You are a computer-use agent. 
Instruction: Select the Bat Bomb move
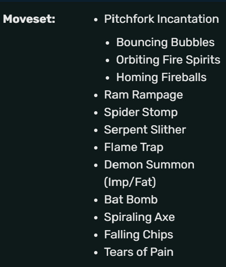pyautogui.click(x=131, y=200)
